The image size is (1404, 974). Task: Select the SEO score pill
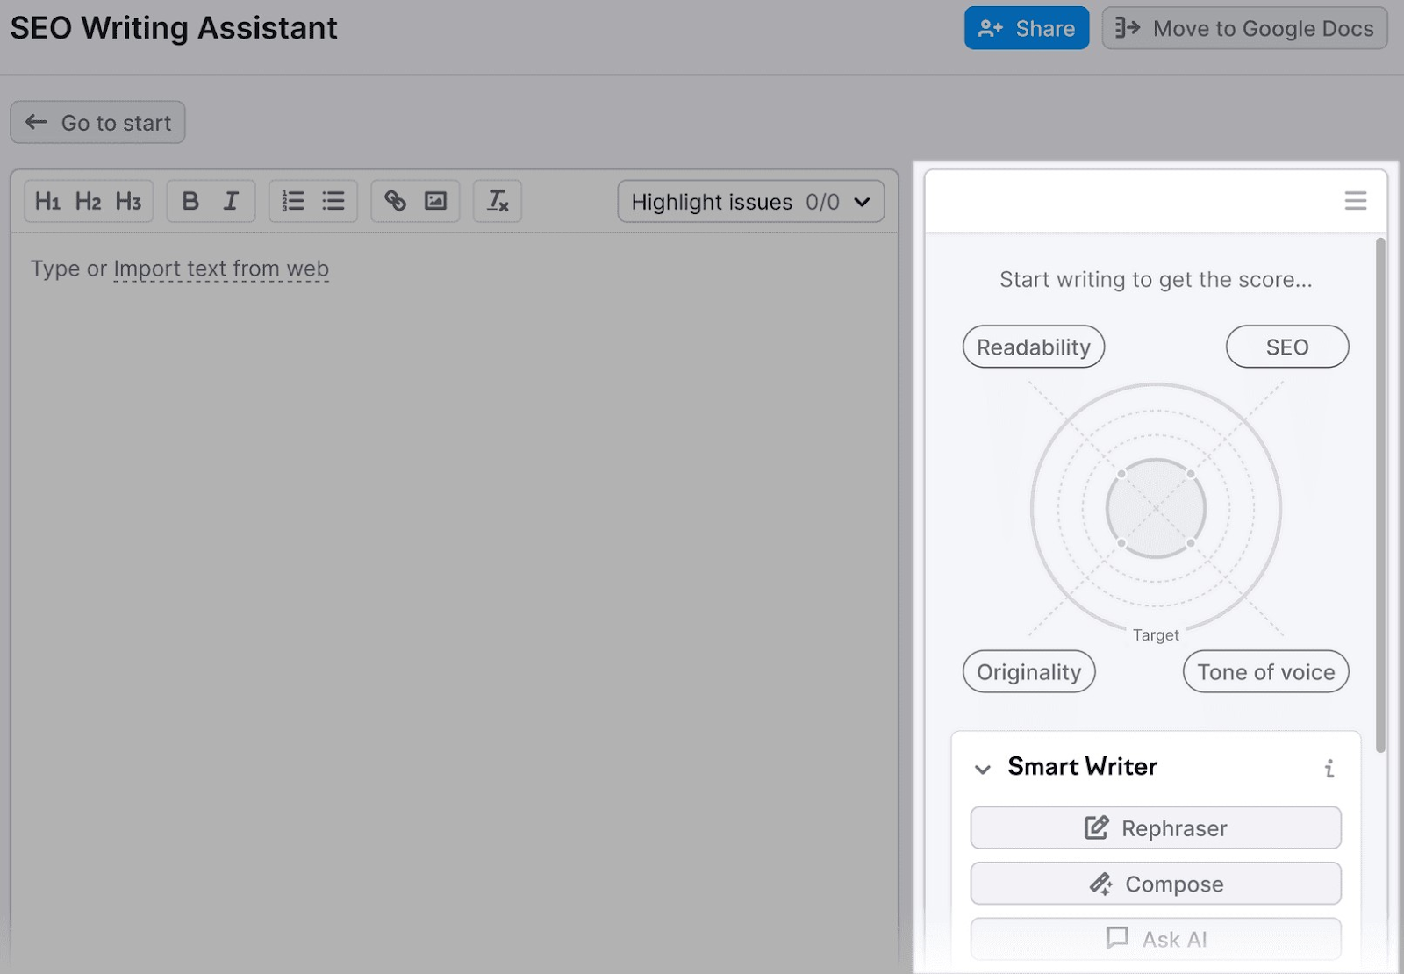(1286, 346)
